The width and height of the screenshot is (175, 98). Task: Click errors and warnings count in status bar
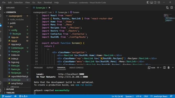23,96
